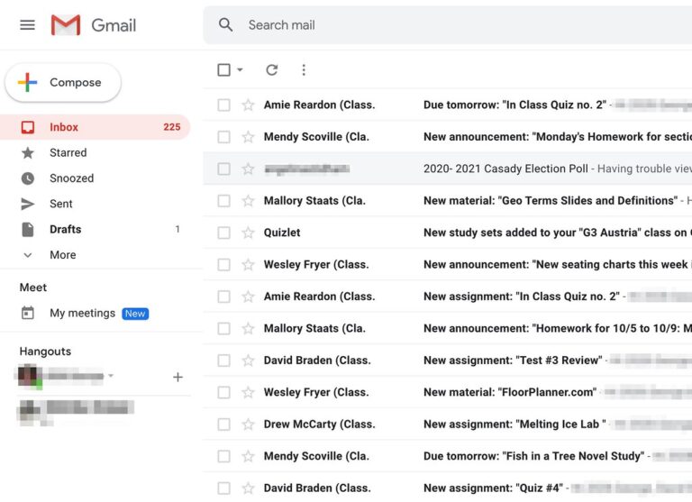
Task: Star the New assignment In Class Quiz email
Action: (248, 297)
